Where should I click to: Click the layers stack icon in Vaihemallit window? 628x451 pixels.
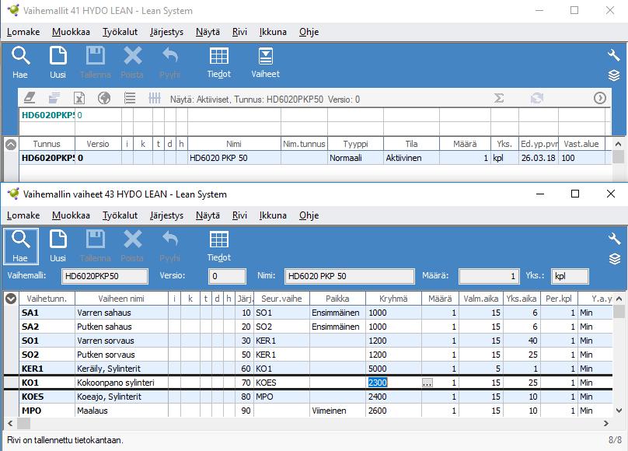(614, 75)
